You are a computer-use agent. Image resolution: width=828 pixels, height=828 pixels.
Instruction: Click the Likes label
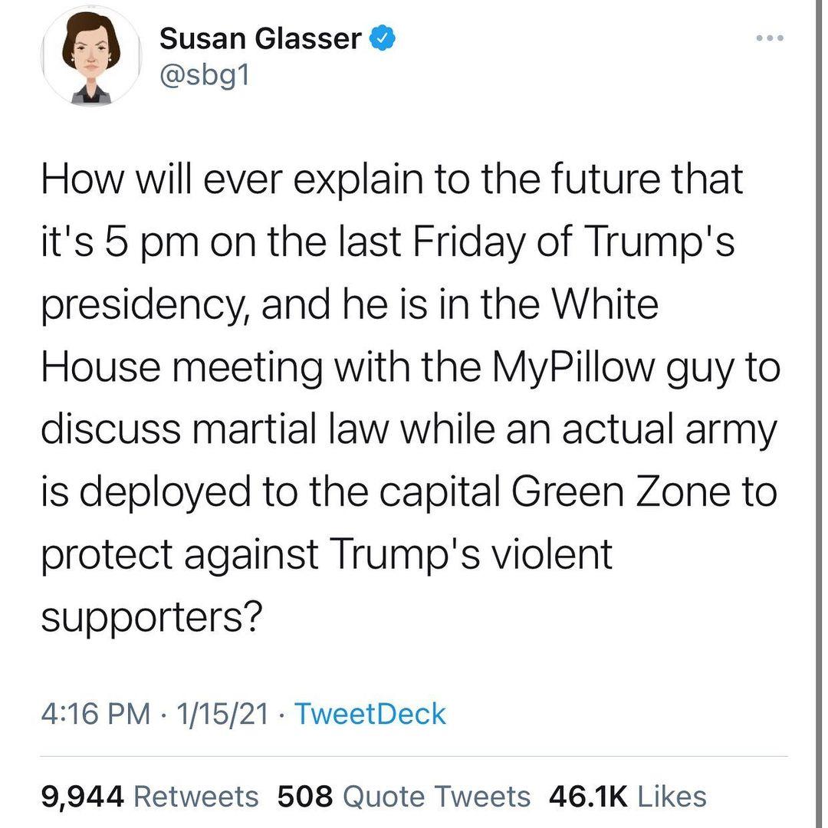click(672, 797)
